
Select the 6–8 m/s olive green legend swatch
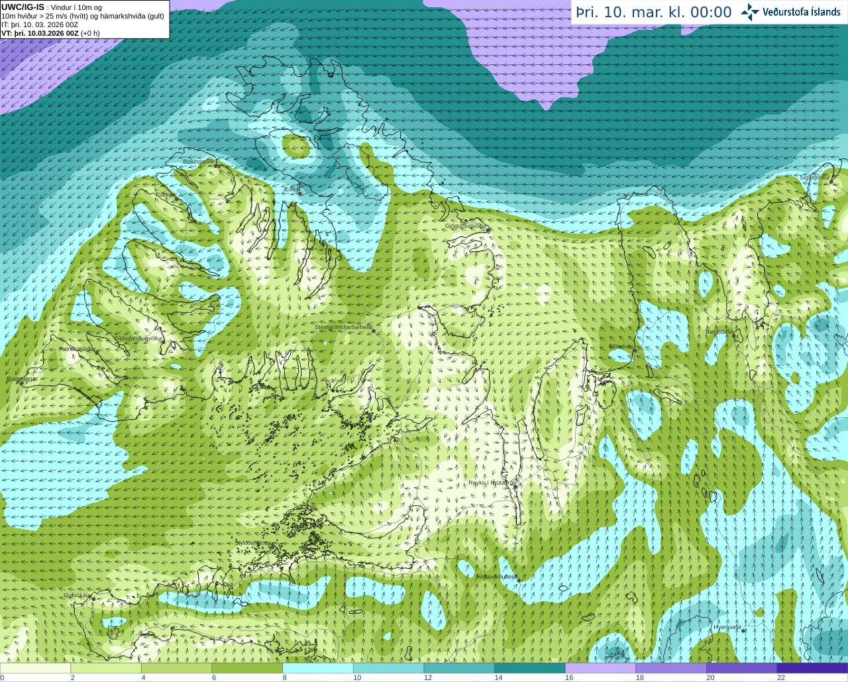pos(247,668)
